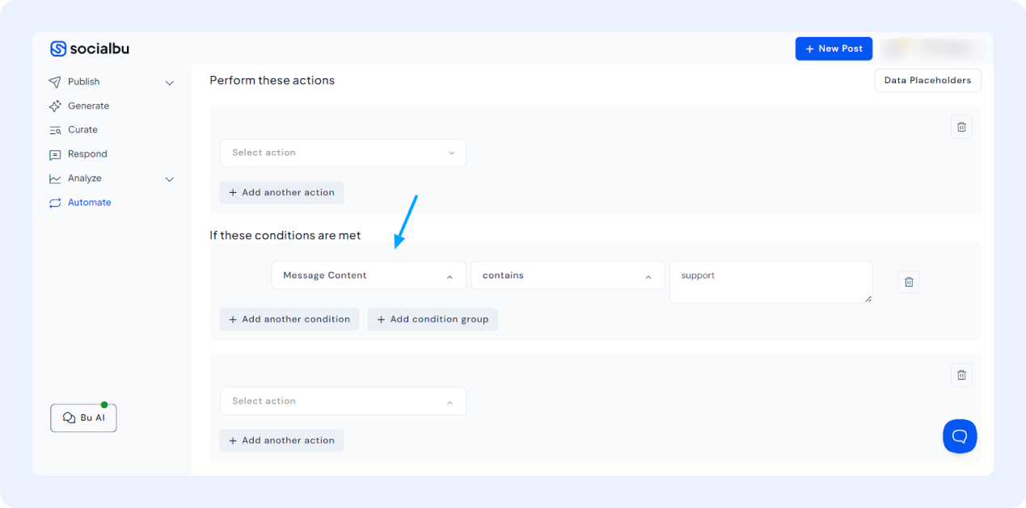Open the live chat support bubble

960,436
